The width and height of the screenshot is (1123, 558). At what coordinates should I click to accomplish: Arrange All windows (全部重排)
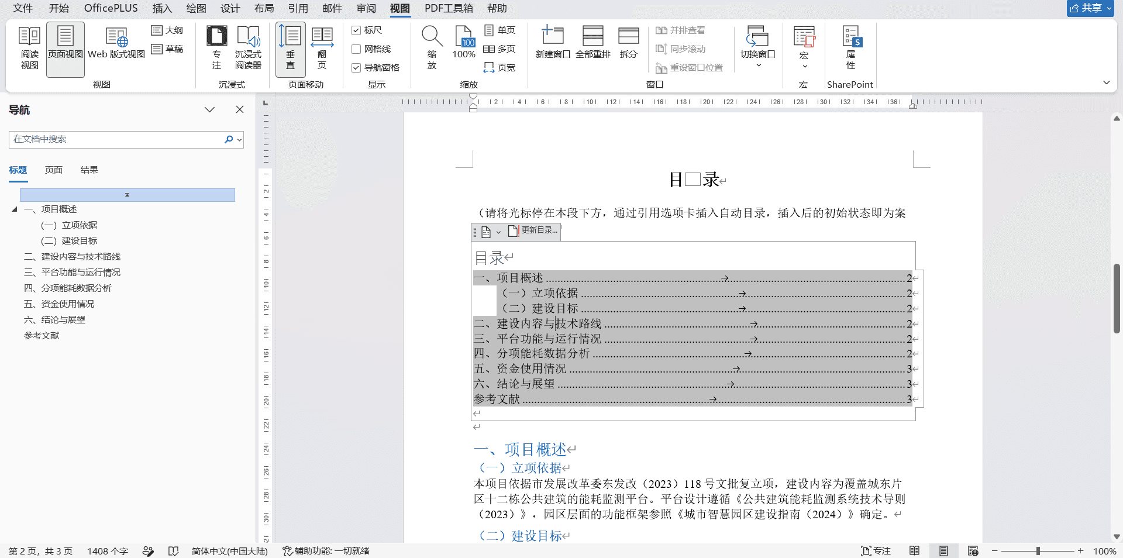tap(593, 43)
